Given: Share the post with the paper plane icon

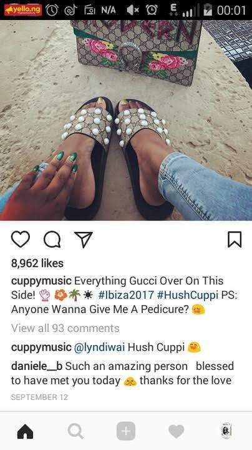Looking at the screenshot, I should [x=84, y=239].
